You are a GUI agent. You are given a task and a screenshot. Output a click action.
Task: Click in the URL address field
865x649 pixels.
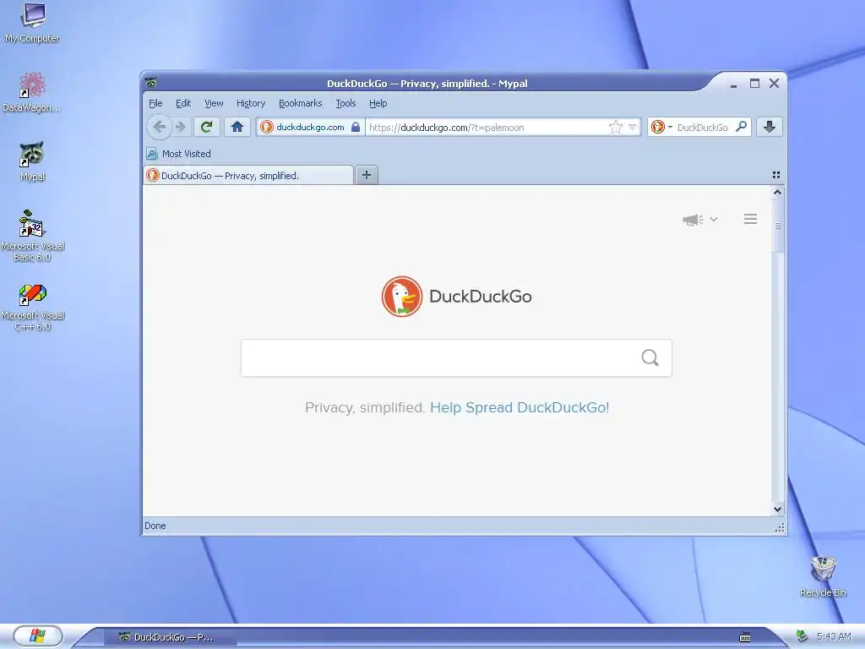(486, 128)
